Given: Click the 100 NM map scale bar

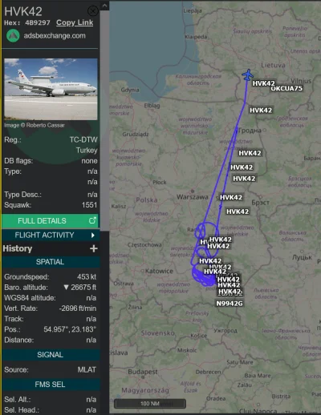Looking at the screenshot, I should [150, 404].
